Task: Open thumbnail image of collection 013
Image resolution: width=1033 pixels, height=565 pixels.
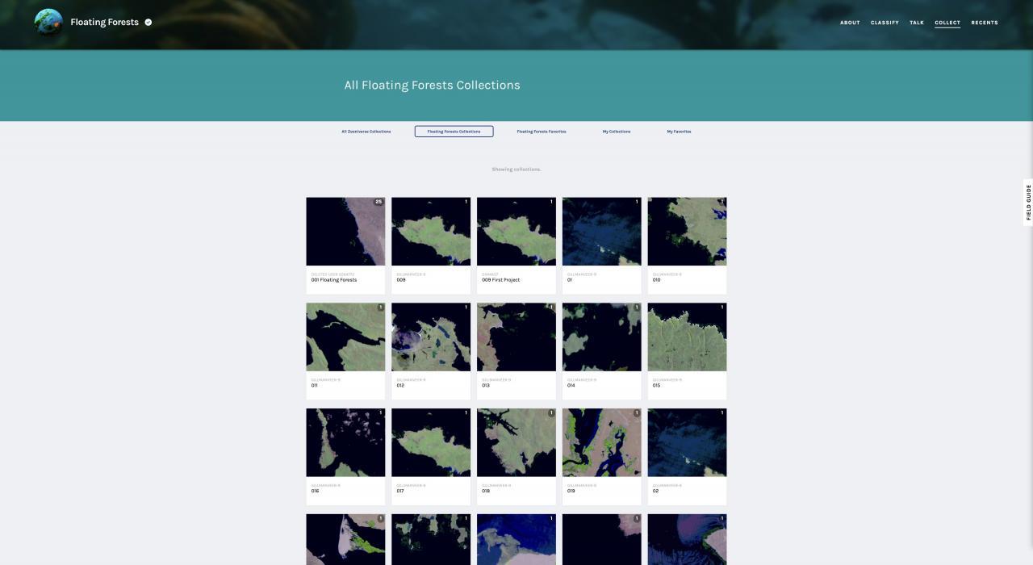Action: [x=516, y=337]
